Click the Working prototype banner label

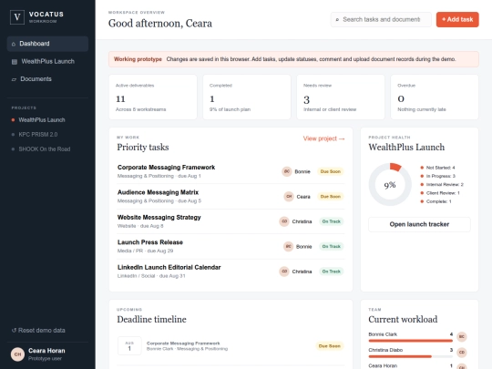click(x=138, y=59)
